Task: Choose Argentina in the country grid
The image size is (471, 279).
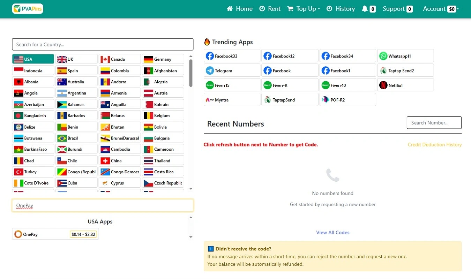Action: pos(76,93)
